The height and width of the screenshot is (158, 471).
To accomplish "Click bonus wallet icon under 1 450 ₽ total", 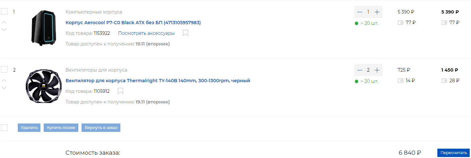I will pos(444,81).
